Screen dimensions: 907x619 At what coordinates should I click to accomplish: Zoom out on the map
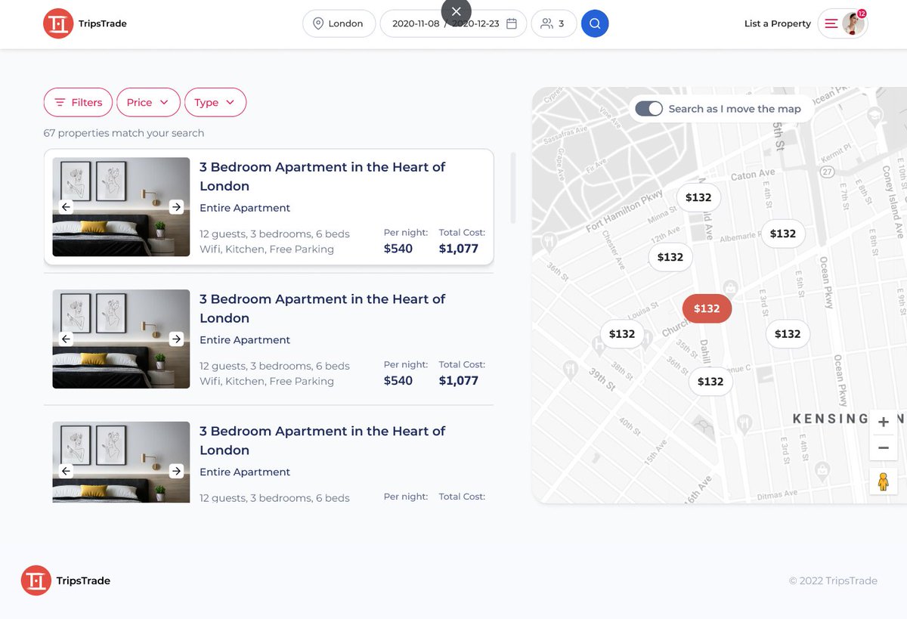(x=884, y=448)
